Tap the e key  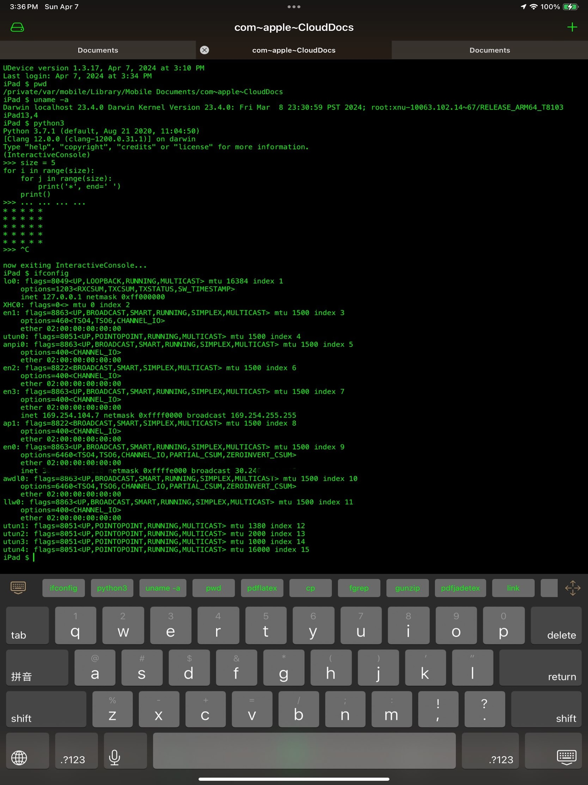171,625
